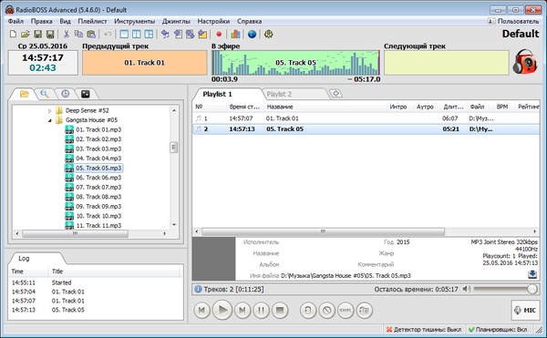
Task: Open the clock scheduler tab
Action: [66, 94]
